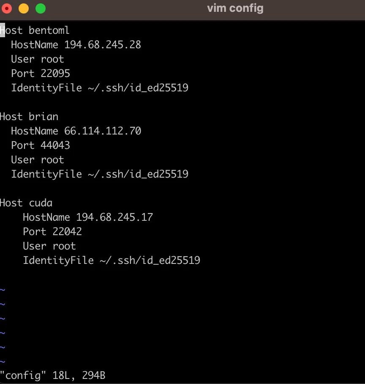Click the red close button
Image resolution: width=365 pixels, height=384 pixels.
coord(7,8)
